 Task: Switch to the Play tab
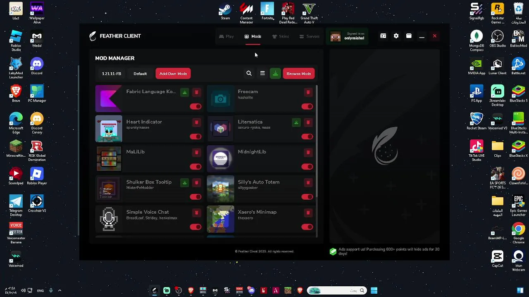click(226, 36)
